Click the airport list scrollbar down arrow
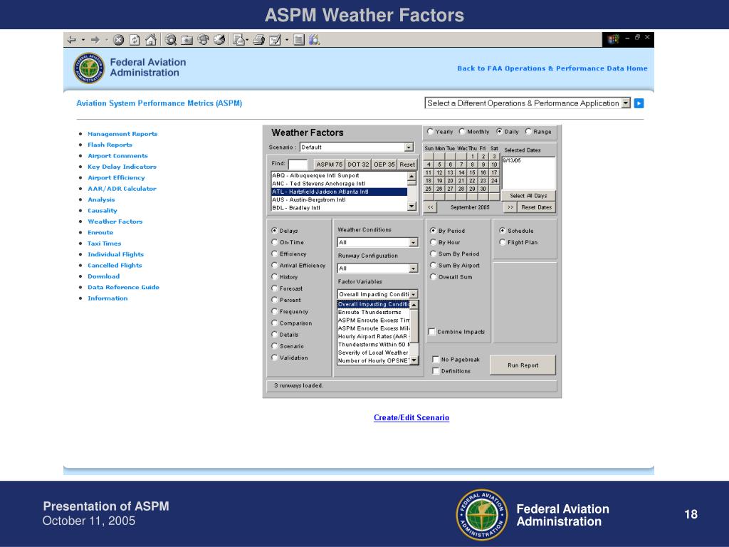Image resolution: width=729 pixels, height=547 pixels. pos(411,206)
